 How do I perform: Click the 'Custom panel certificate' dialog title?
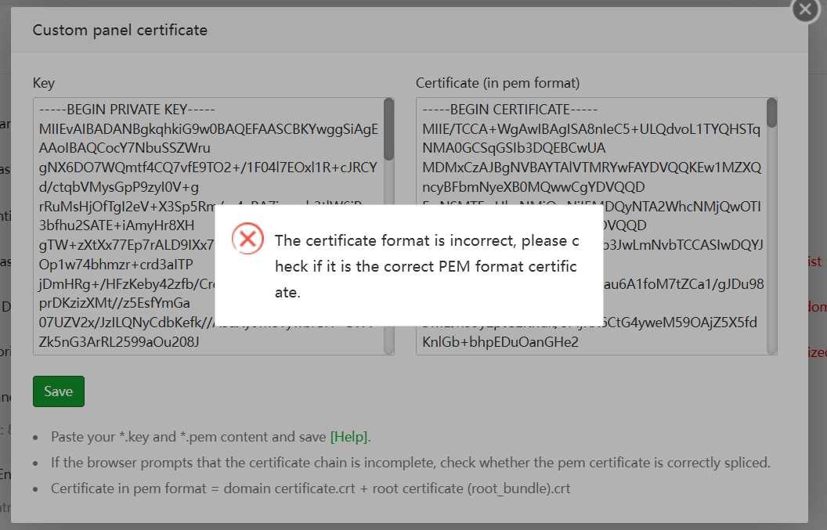[120, 31]
